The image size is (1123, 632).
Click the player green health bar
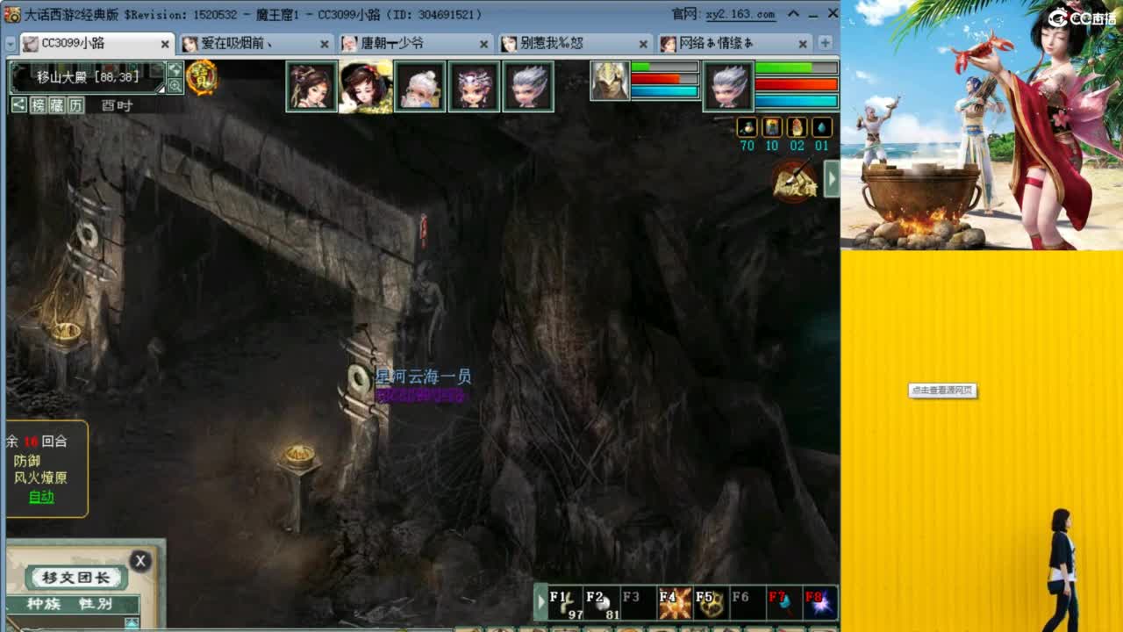click(797, 68)
